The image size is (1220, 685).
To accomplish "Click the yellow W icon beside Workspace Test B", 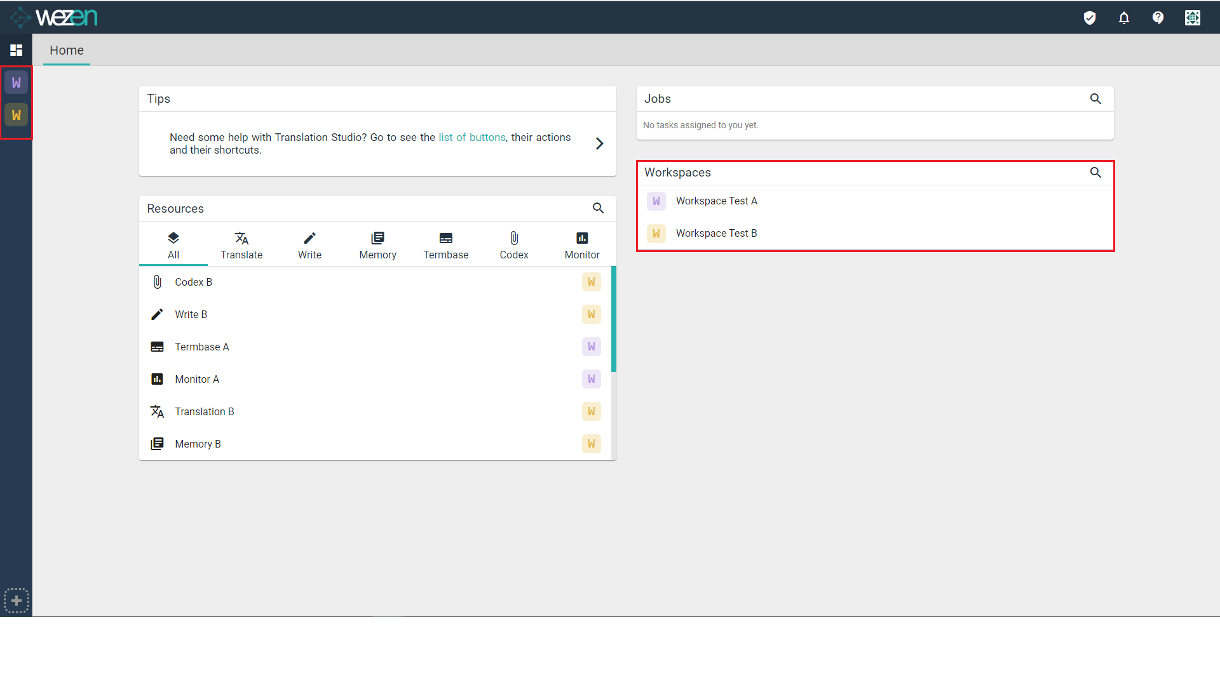I will point(656,234).
